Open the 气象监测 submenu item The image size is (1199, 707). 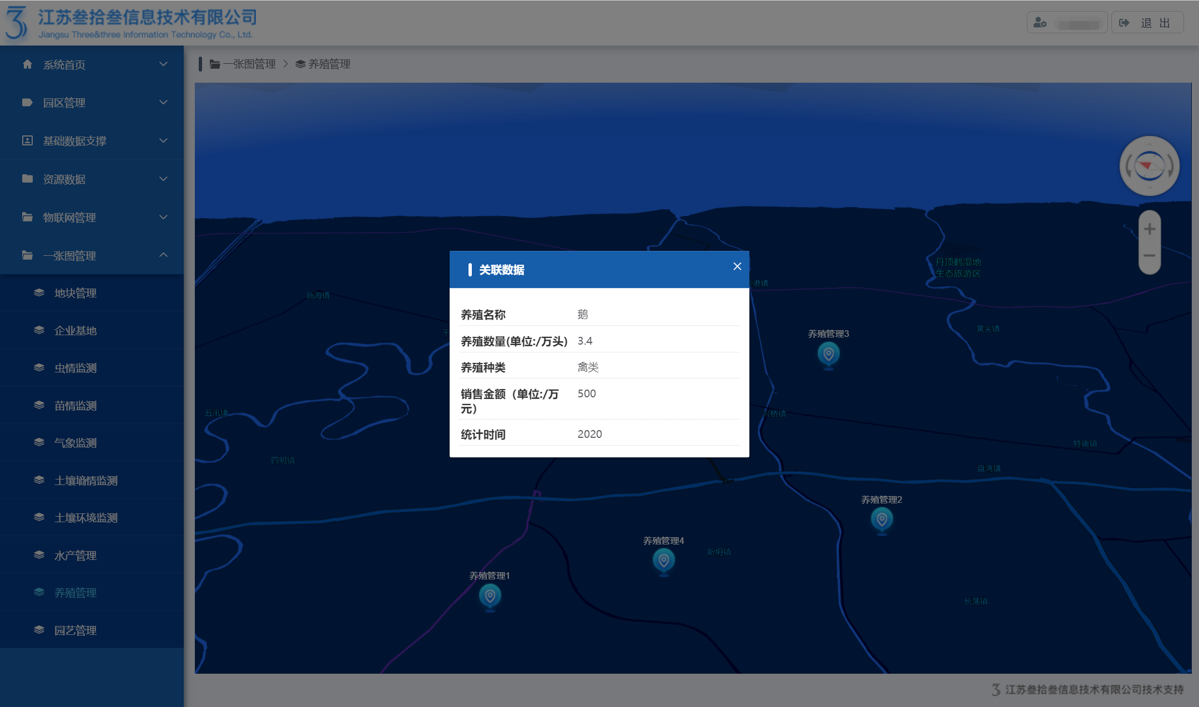(75, 443)
